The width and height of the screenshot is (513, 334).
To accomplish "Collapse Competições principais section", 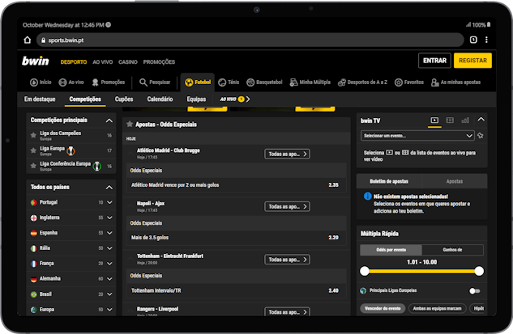I will [109, 120].
